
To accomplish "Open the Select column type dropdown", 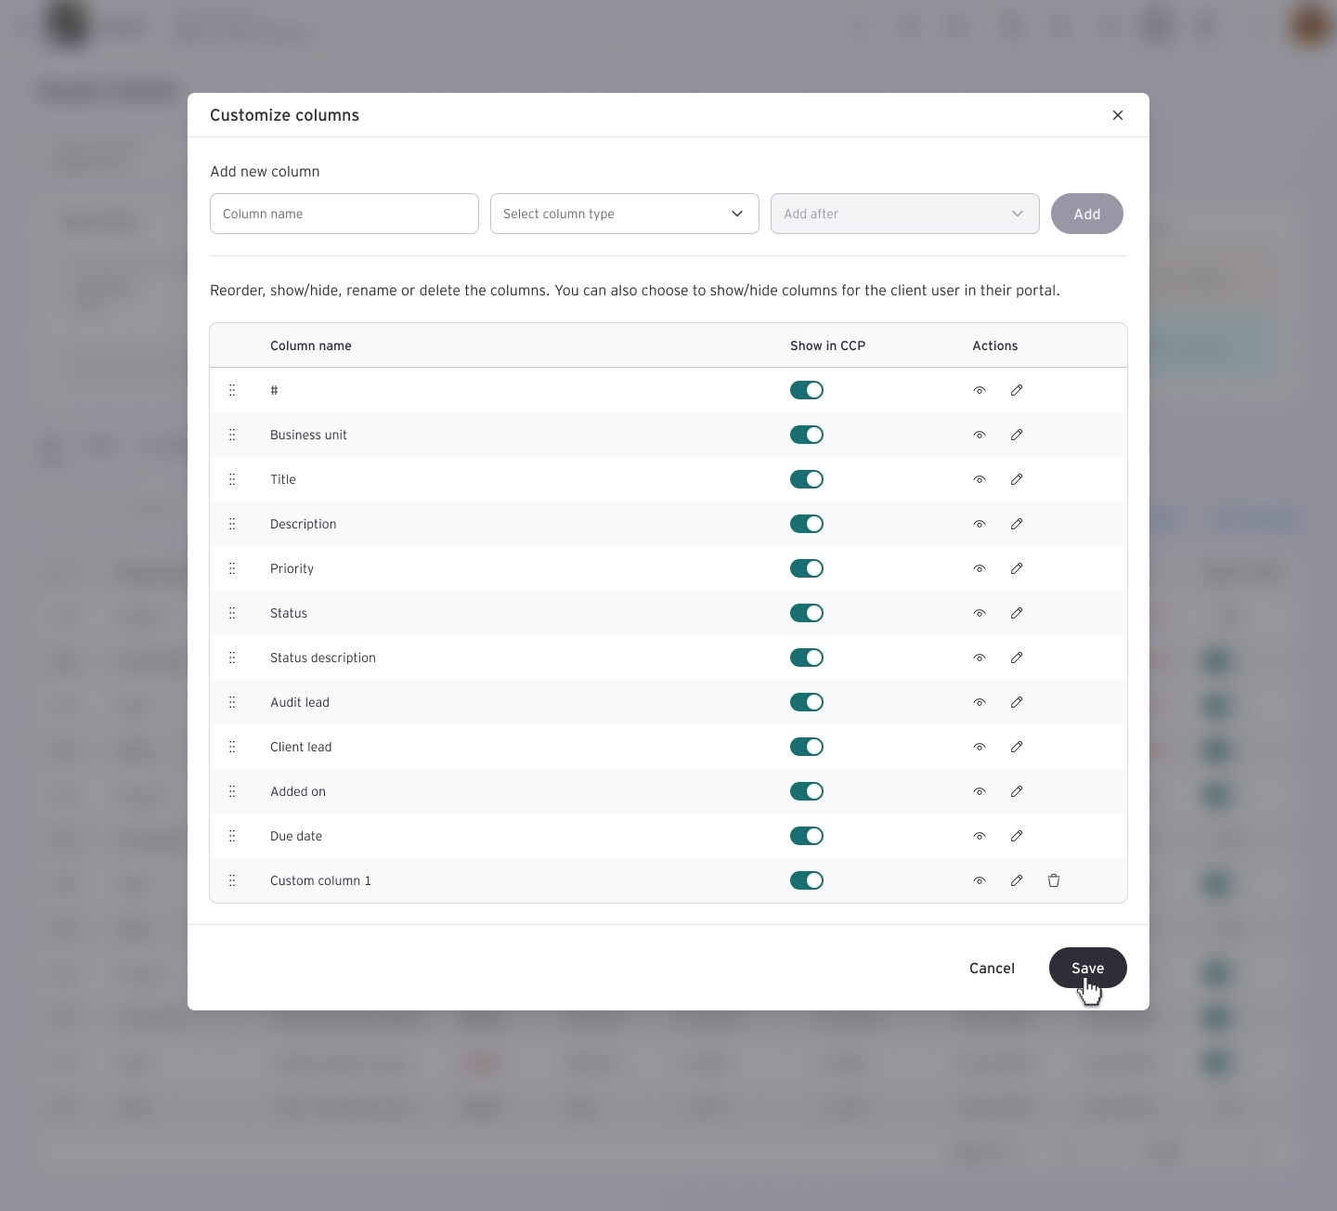I will click(x=624, y=214).
